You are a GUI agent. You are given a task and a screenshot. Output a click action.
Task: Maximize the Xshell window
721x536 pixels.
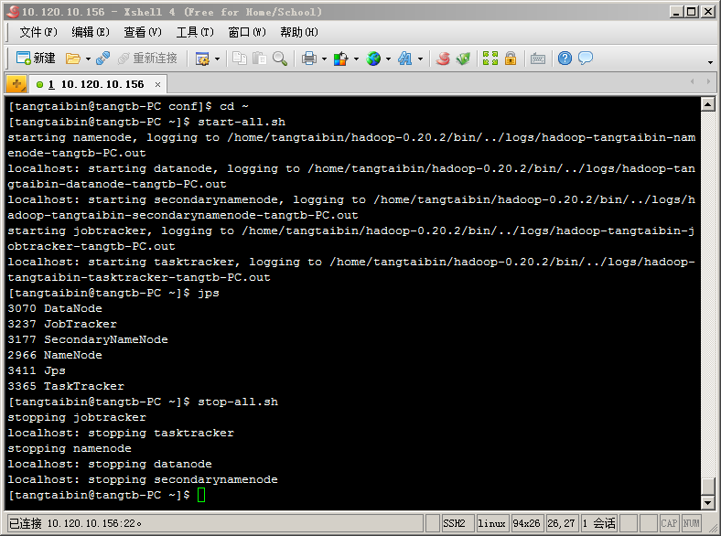click(x=691, y=12)
